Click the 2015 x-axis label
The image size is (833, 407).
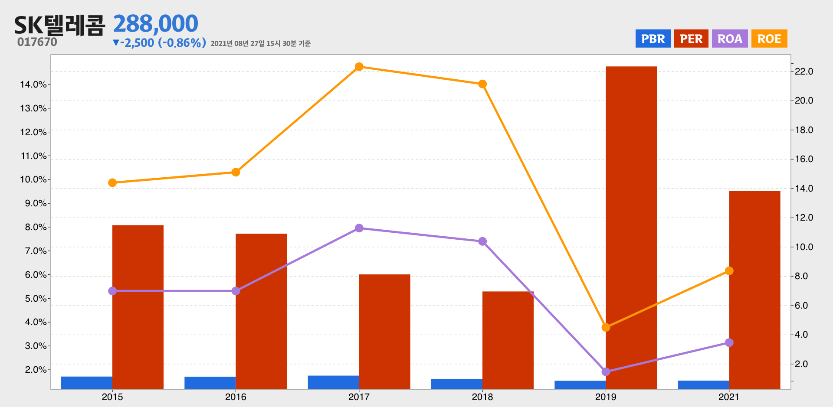click(x=112, y=397)
